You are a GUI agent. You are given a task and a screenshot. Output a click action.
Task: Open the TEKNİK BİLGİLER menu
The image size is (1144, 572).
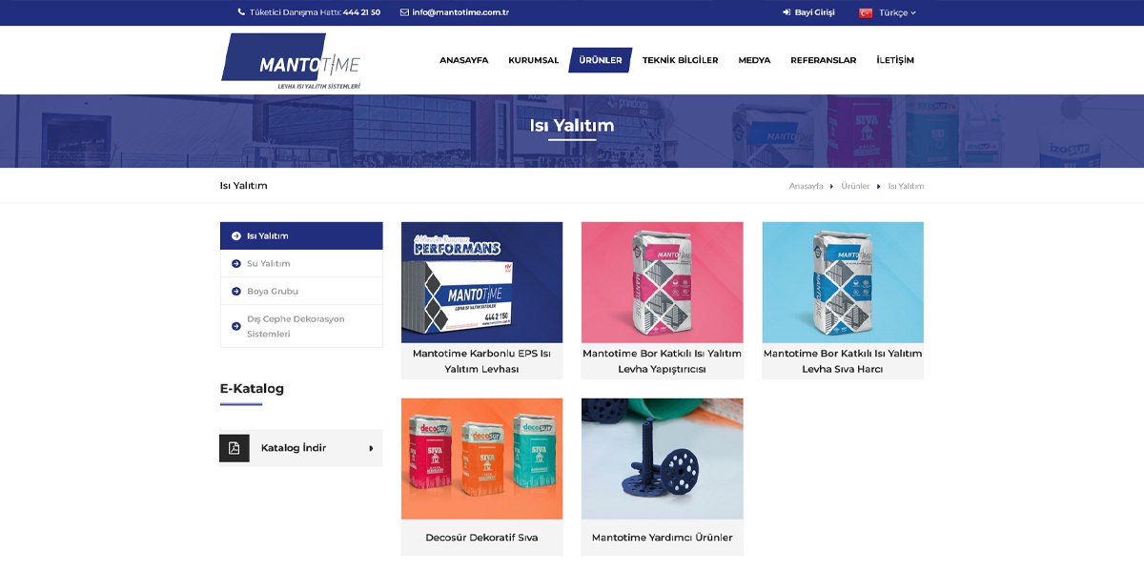tap(680, 60)
